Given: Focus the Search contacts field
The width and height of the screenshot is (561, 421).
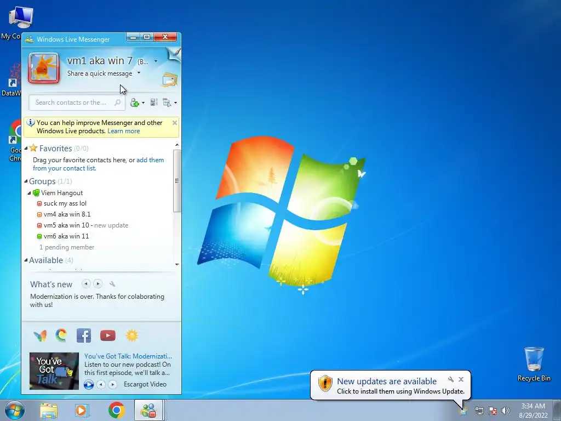Looking at the screenshot, I should (77, 103).
